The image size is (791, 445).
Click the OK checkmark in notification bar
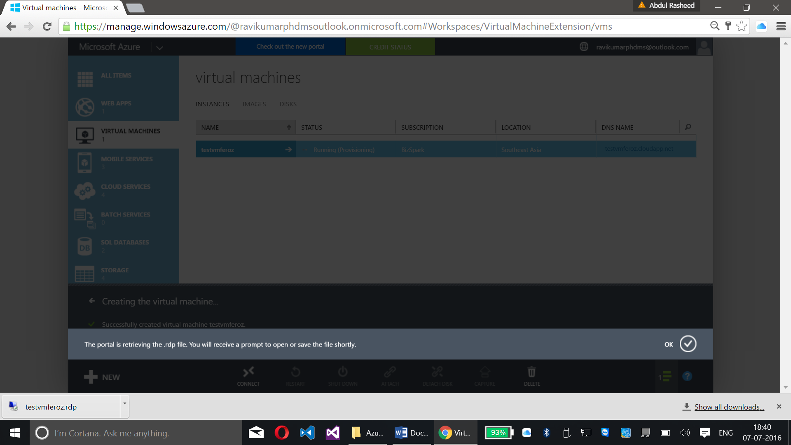point(688,344)
